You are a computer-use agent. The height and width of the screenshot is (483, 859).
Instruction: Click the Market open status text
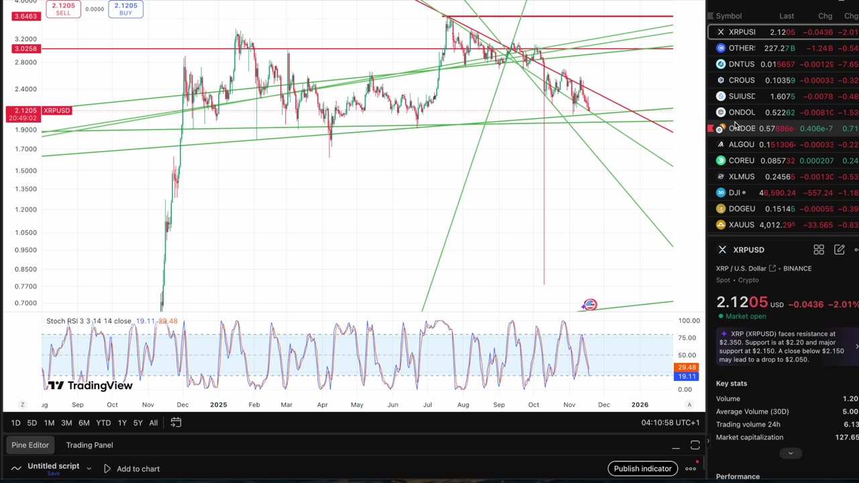745,317
